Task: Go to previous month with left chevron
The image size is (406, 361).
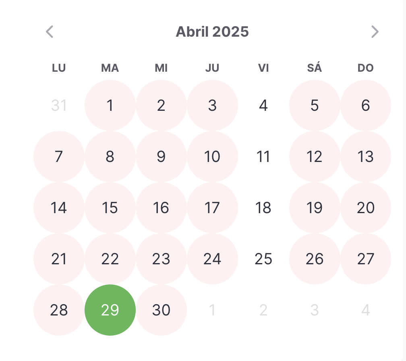Action: [50, 32]
